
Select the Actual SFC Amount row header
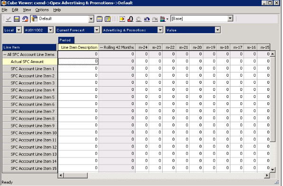tap(30, 62)
